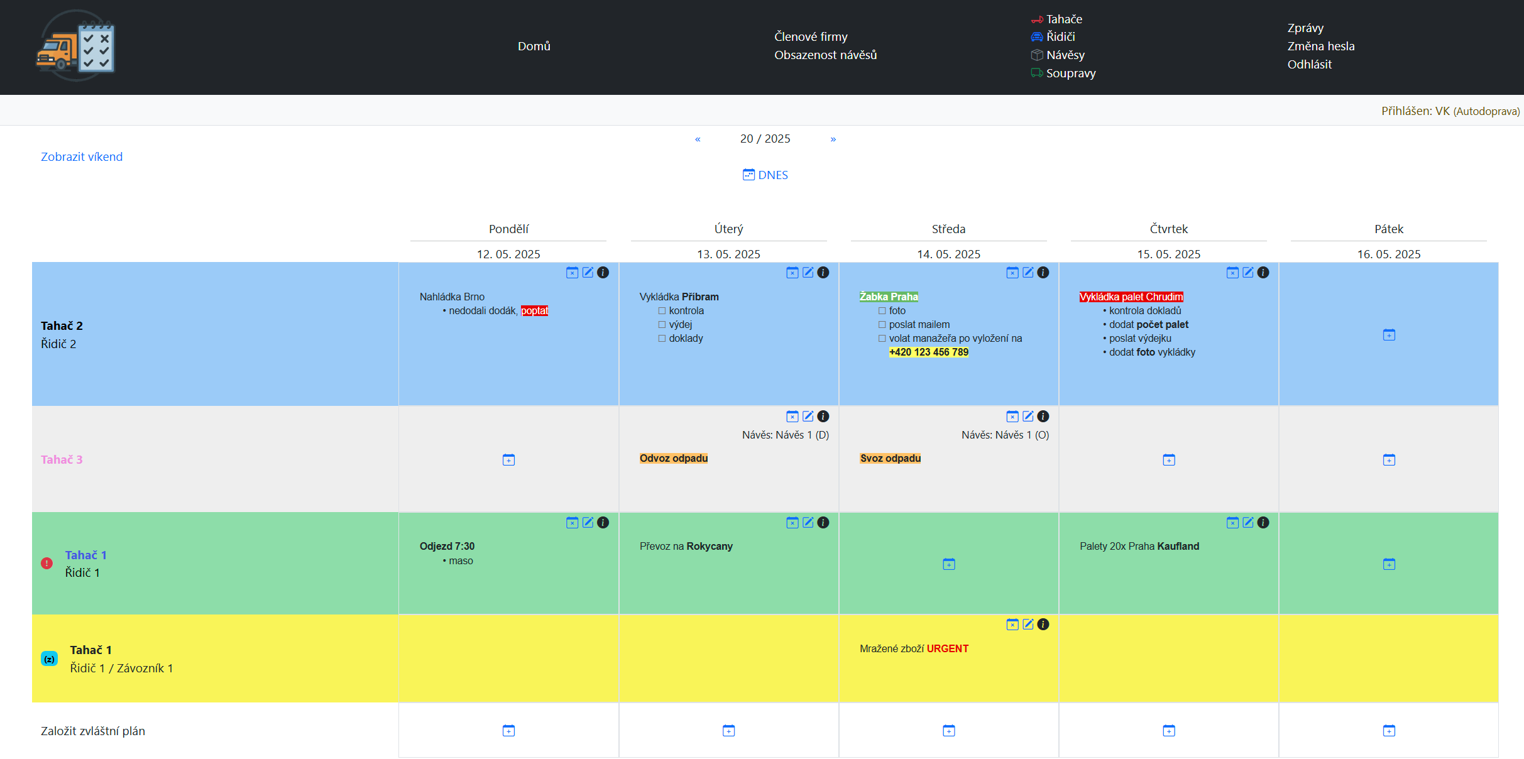1524x759 pixels.
Task: Add plan for Tahač 2 on Friday
Action: [1389, 335]
